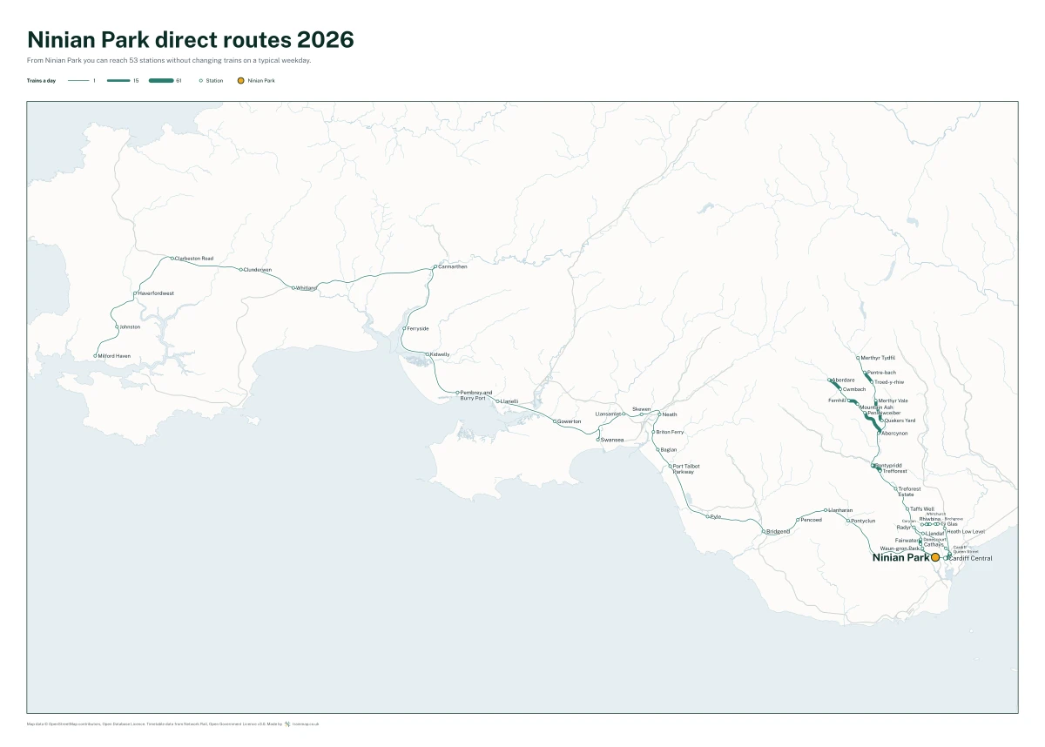Select the Merthyr Vale station label
This screenshot has height=747, width=1045.
893,400
